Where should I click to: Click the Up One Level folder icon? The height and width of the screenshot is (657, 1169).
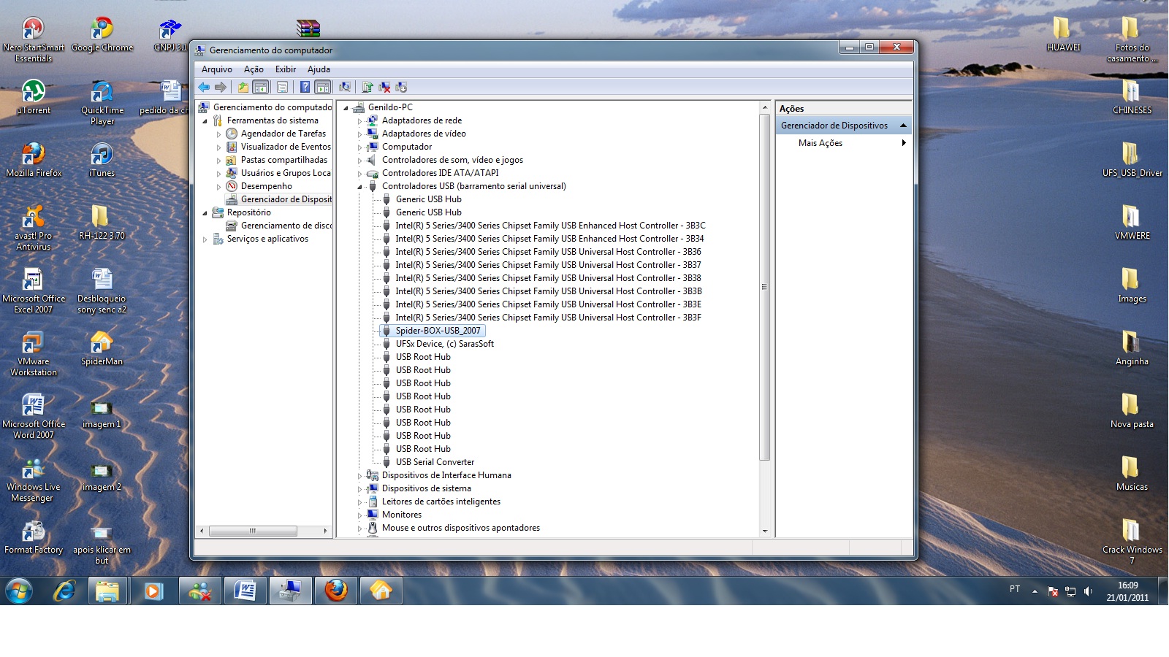click(243, 87)
